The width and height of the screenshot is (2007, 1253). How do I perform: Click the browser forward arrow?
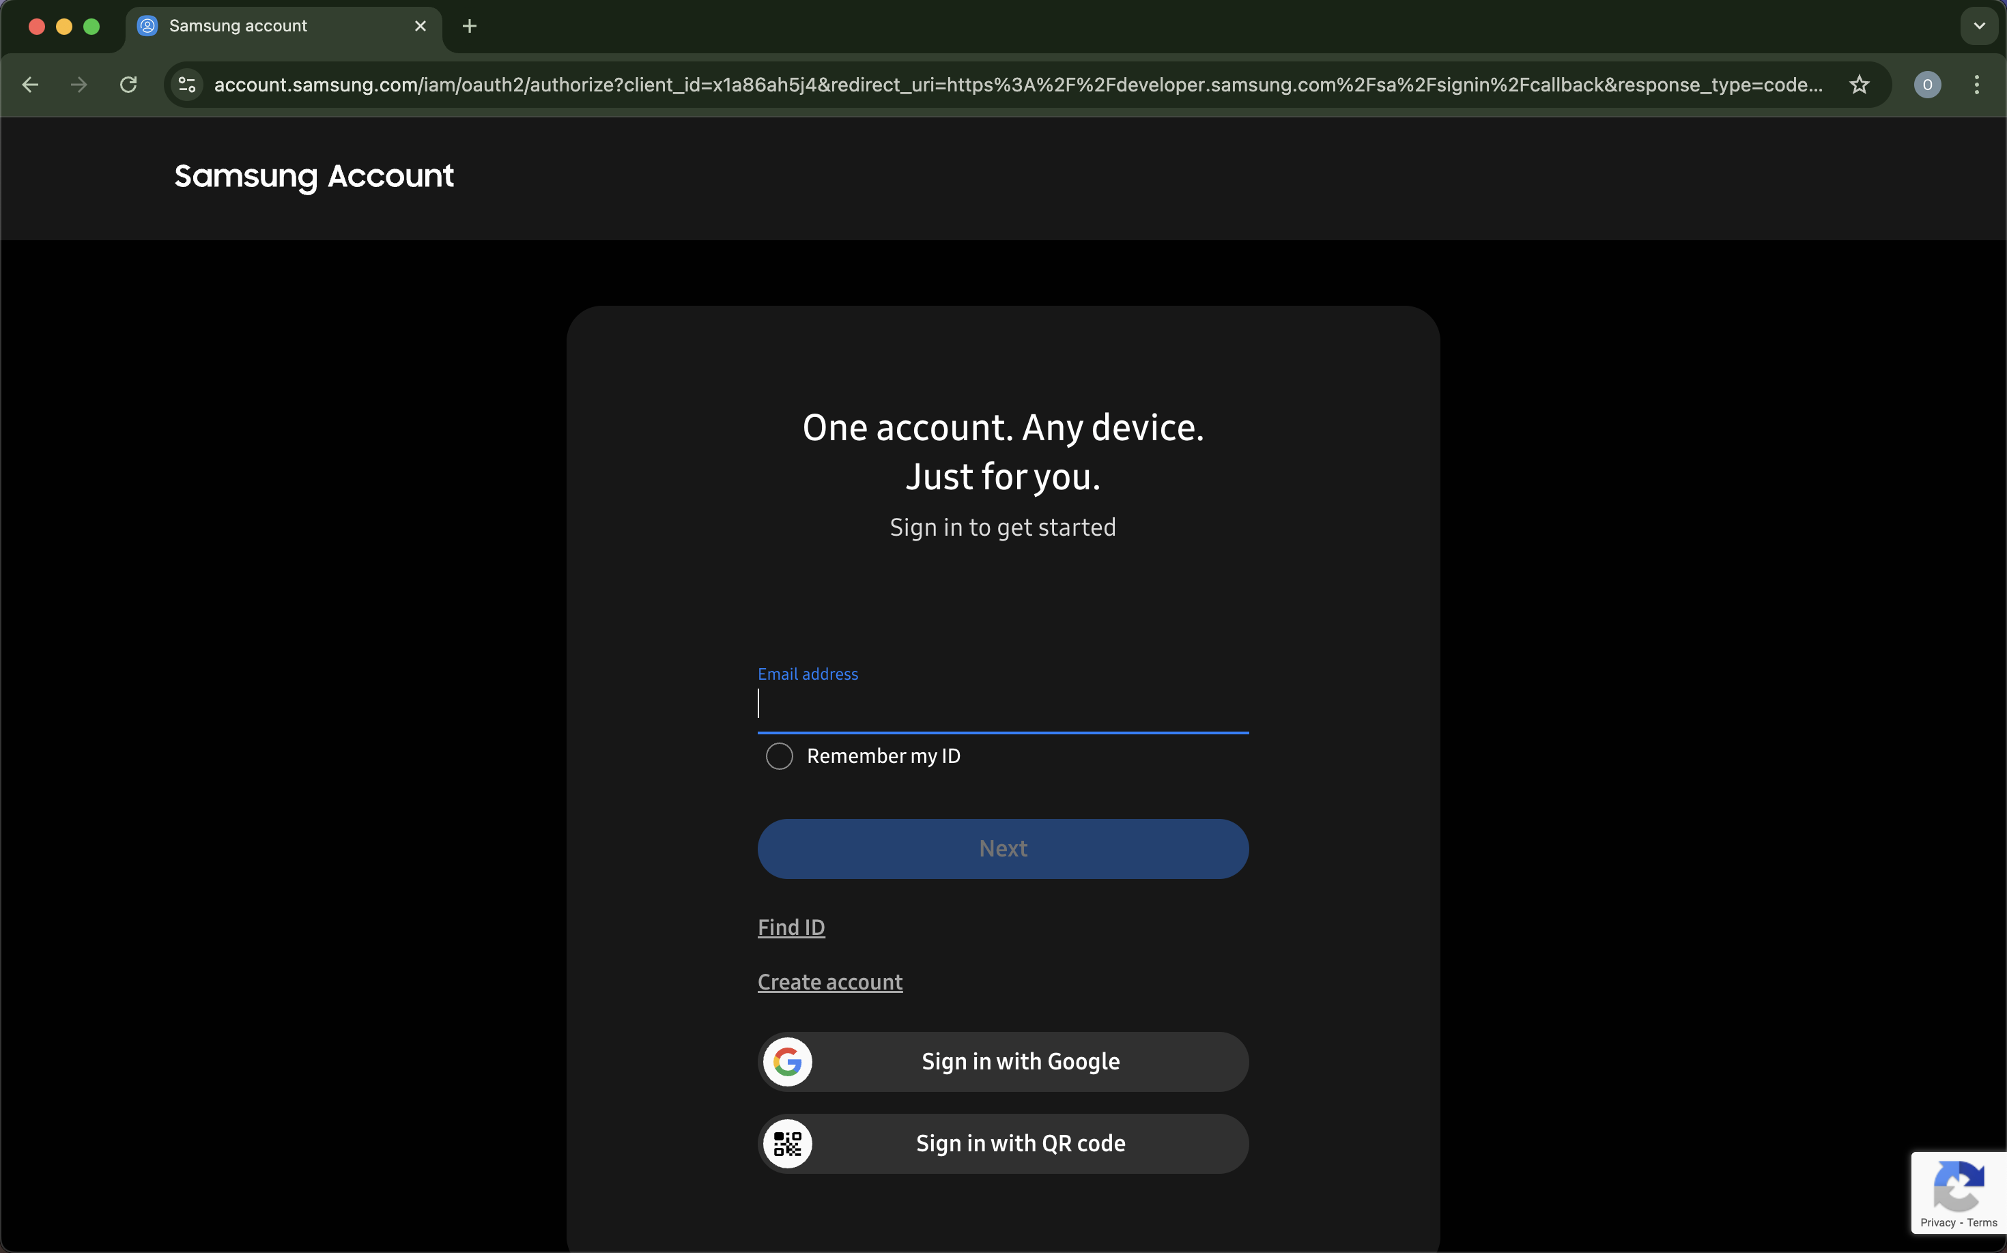tap(79, 85)
